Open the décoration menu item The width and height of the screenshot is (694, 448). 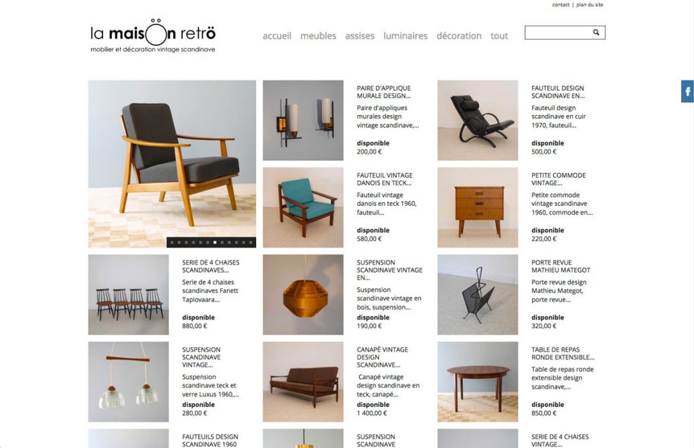click(x=459, y=36)
